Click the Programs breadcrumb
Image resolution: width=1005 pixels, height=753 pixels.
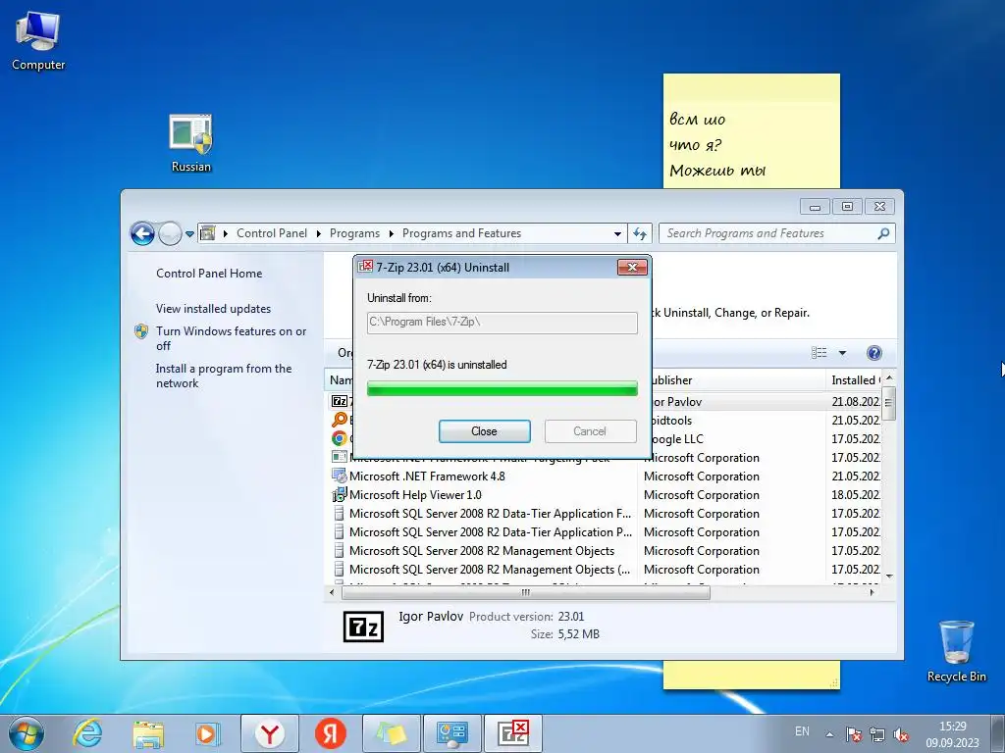354,233
